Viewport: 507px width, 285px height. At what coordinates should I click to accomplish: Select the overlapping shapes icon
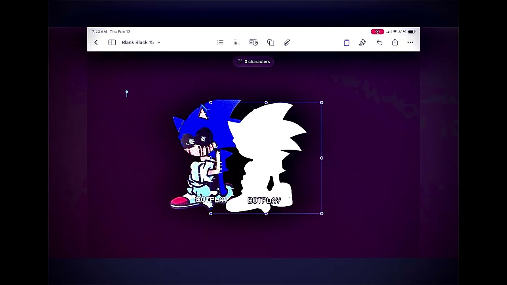point(271,42)
